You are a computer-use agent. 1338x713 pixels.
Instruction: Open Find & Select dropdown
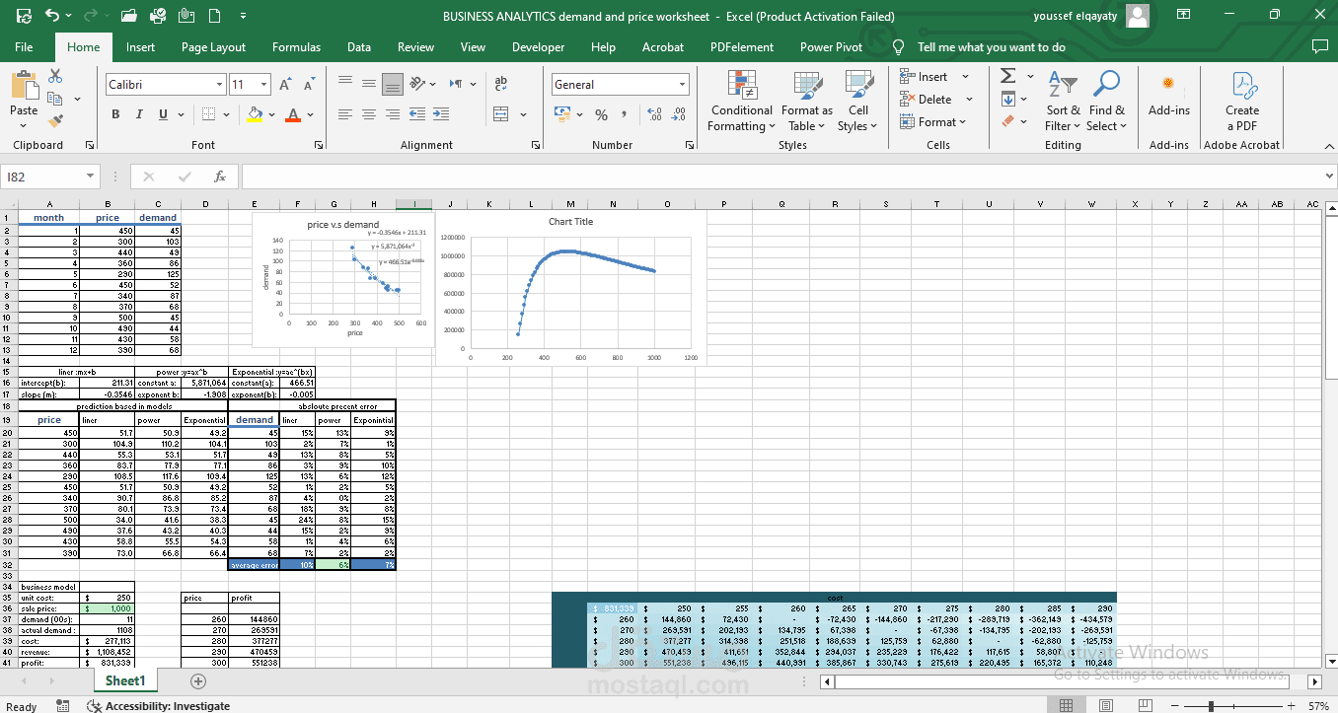tap(1107, 102)
